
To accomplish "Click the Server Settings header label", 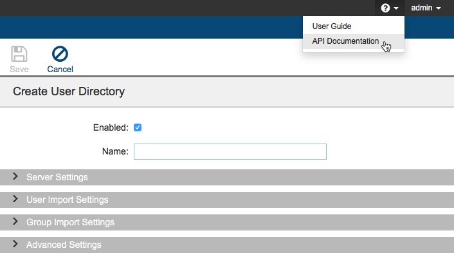I will (x=57, y=177).
